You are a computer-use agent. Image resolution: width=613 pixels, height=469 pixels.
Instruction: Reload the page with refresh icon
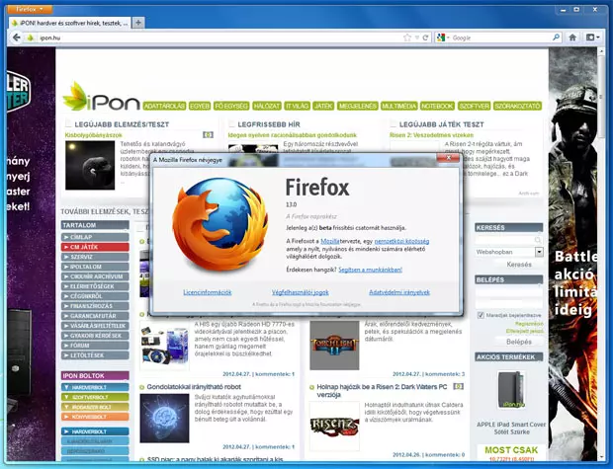(x=425, y=38)
